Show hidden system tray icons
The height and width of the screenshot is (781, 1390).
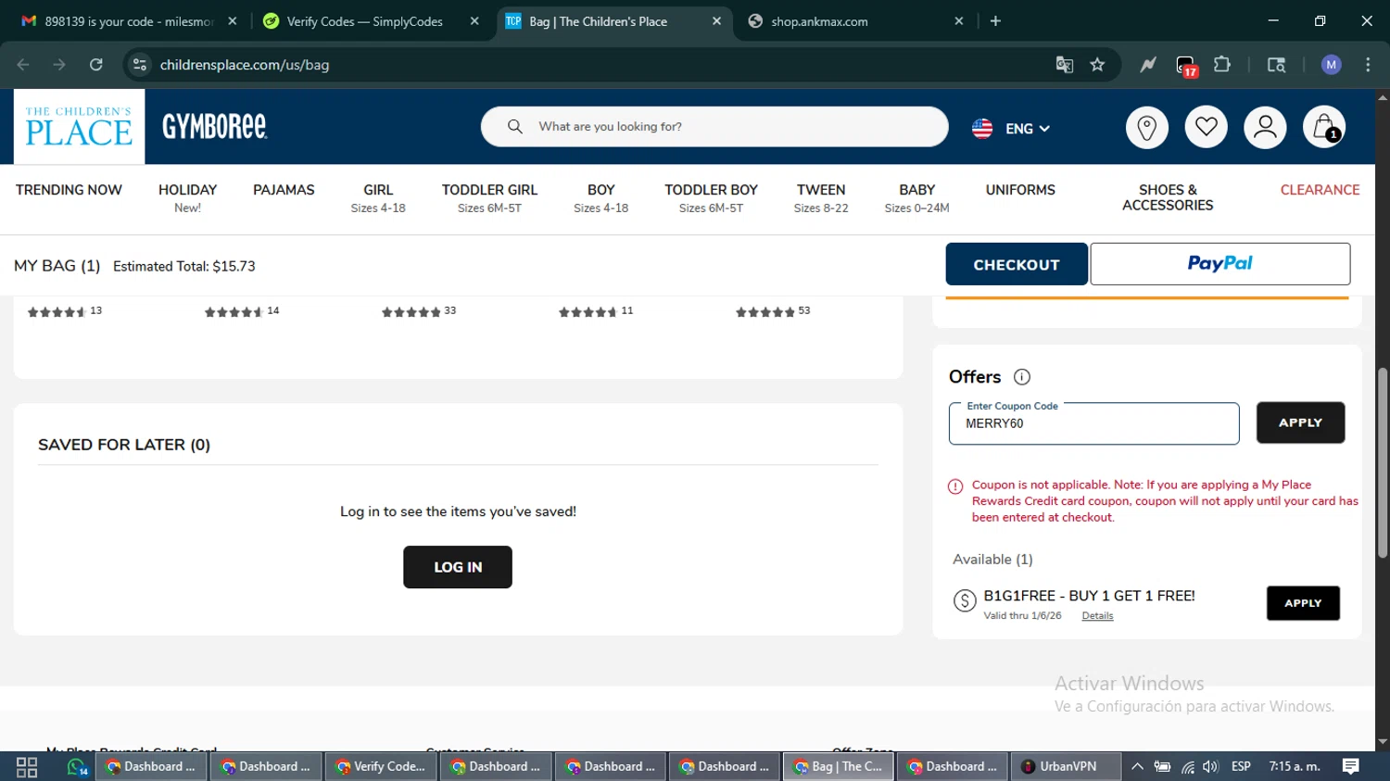coord(1137,767)
